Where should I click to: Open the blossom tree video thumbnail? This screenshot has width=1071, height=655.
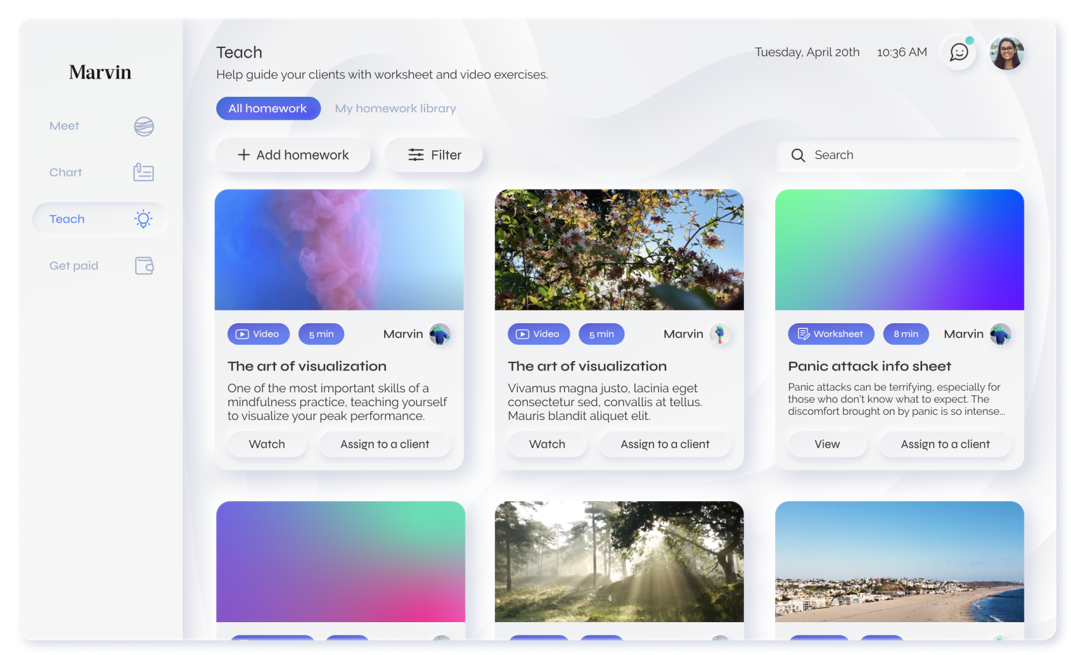619,250
